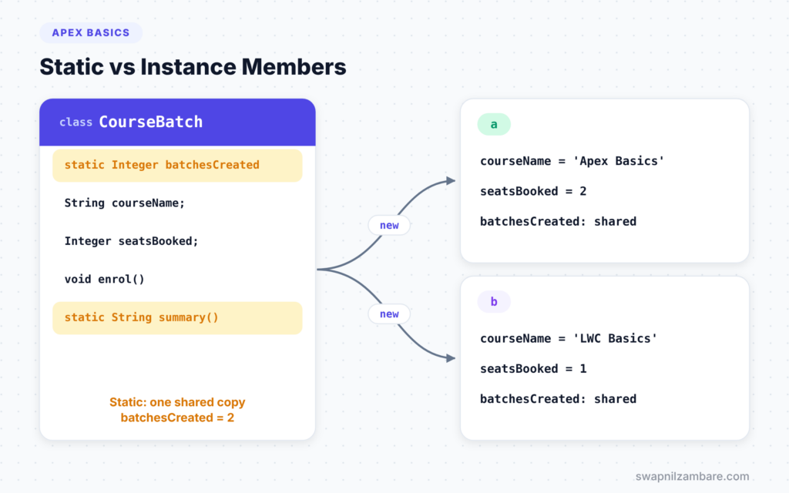Click the 'new' label pointing to instance a
Screen dimensions: 789x493
tap(389, 225)
